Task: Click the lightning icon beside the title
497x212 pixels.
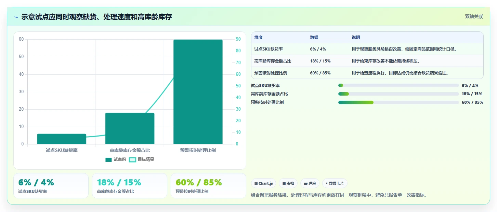Action: (16, 17)
